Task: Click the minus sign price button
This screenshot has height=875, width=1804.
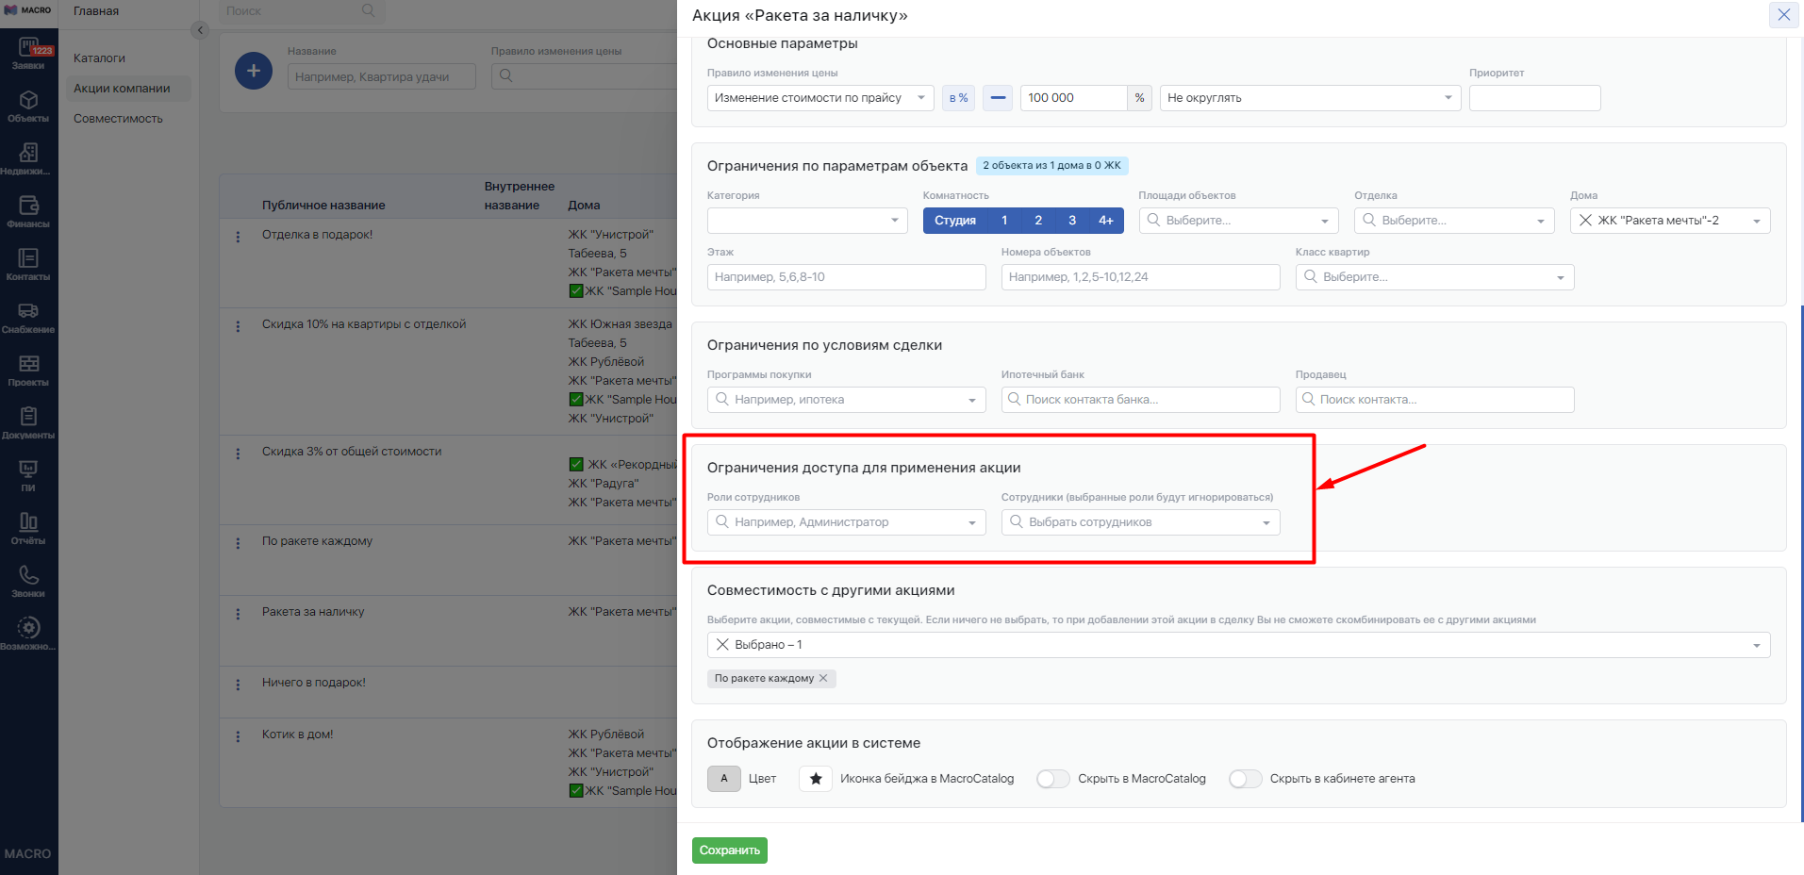Action: tap(998, 98)
